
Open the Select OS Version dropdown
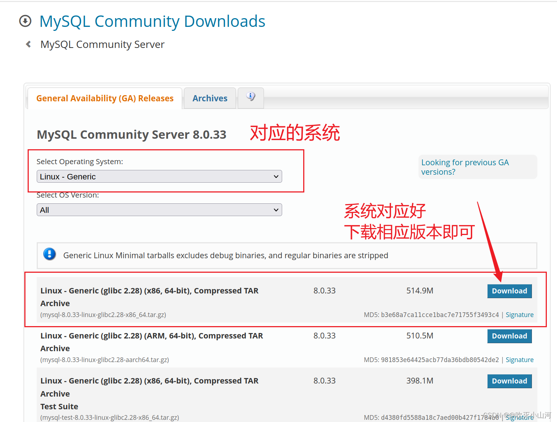pos(159,210)
